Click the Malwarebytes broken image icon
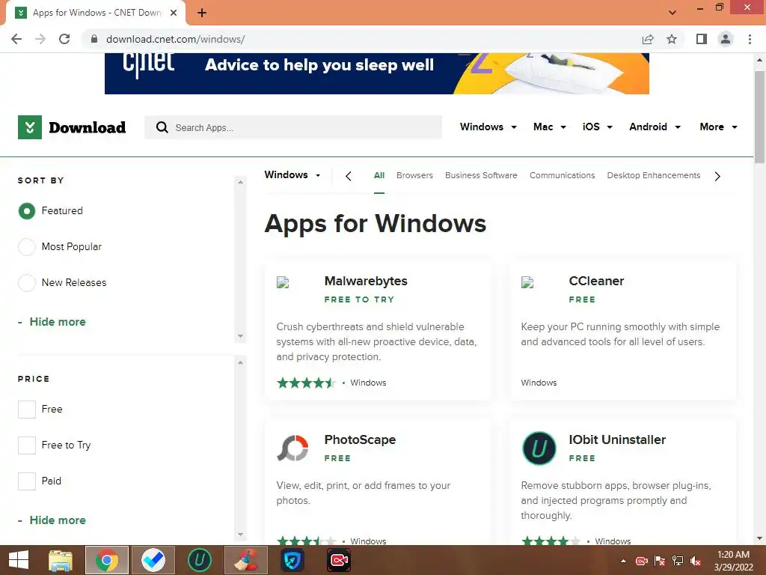Viewport: 766px width, 575px height. tap(283, 282)
